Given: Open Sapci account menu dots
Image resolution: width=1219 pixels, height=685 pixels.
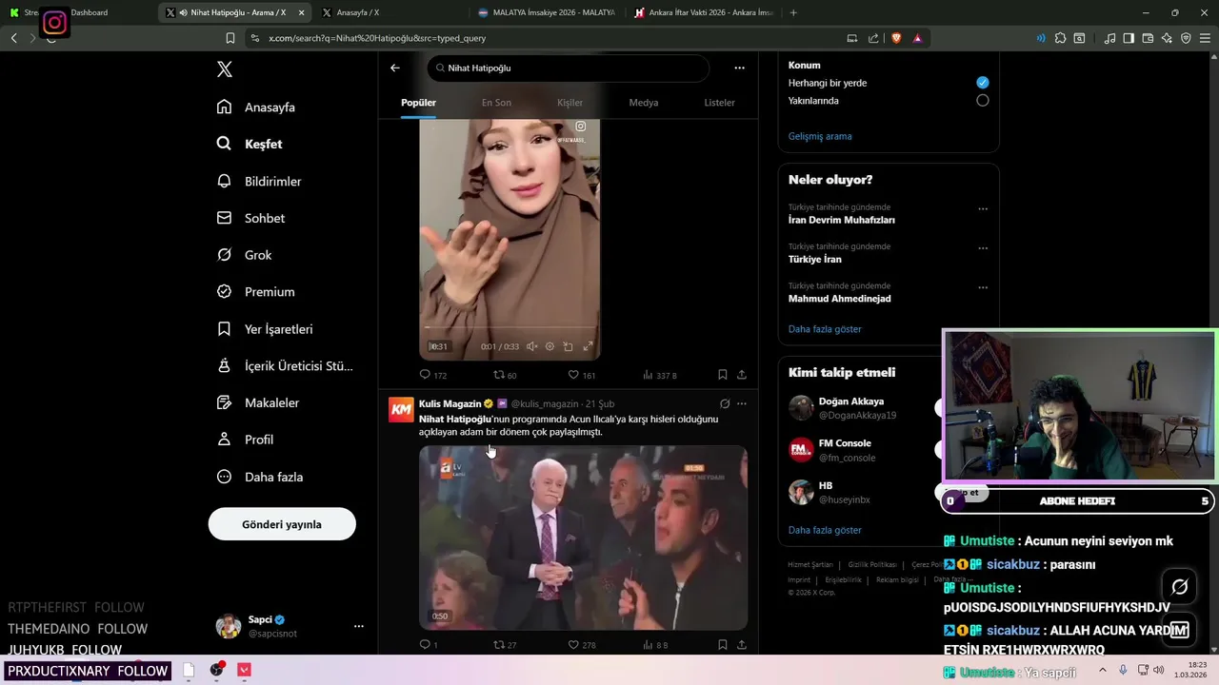Looking at the screenshot, I should [x=359, y=626].
